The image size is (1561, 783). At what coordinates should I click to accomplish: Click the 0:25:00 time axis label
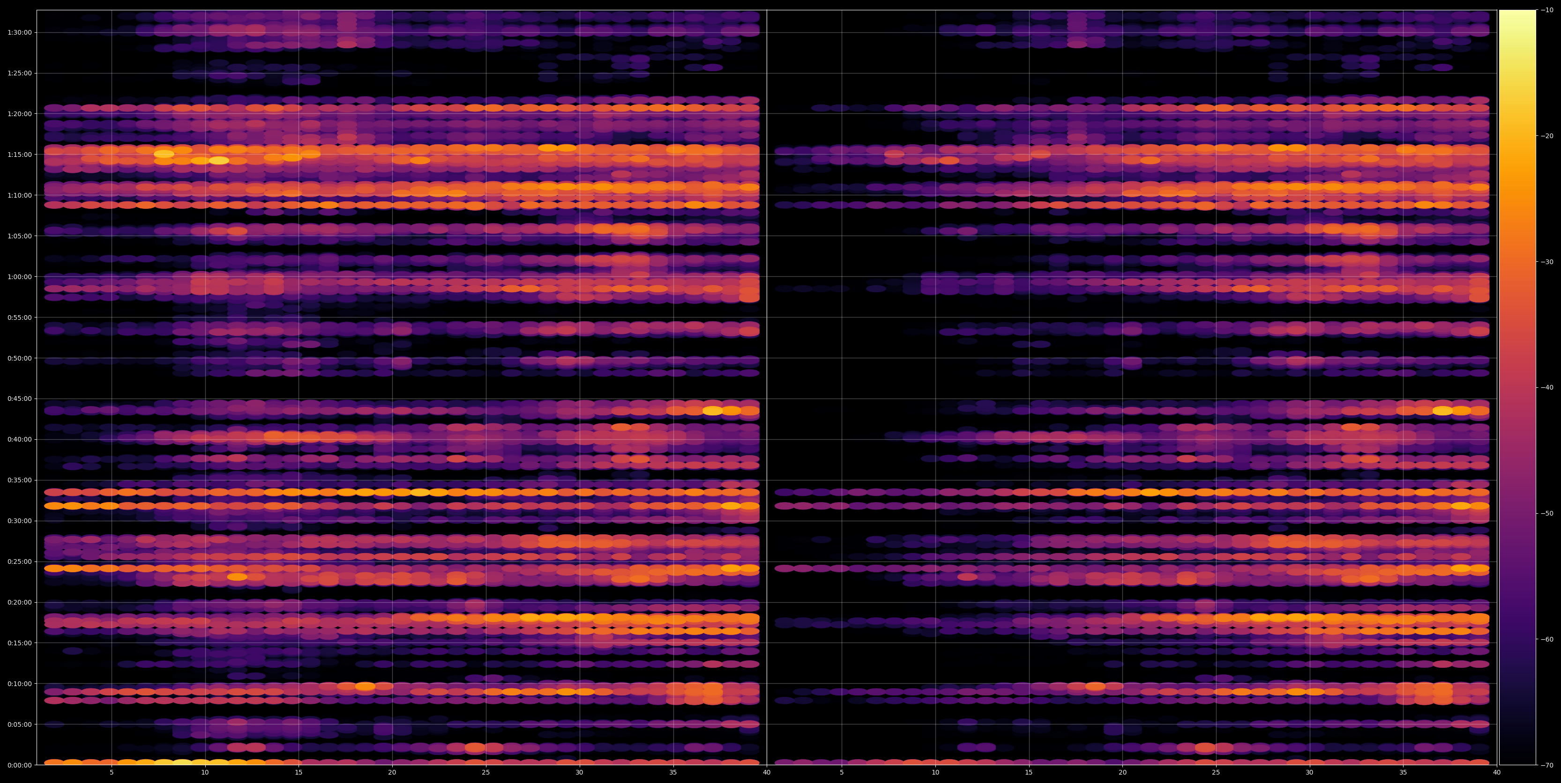point(19,561)
